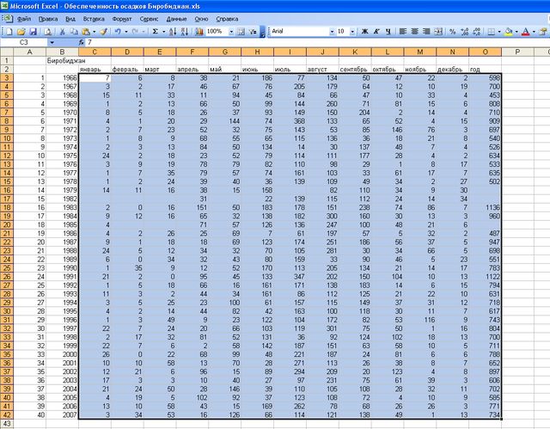Select column P header
Image resolution: width=550 pixels, height=429 pixels.
point(517,52)
